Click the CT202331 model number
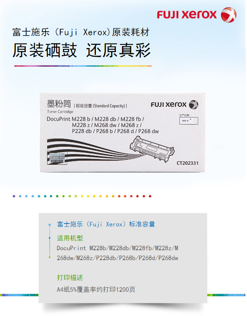This screenshot has width=247, height=316. coord(187,163)
